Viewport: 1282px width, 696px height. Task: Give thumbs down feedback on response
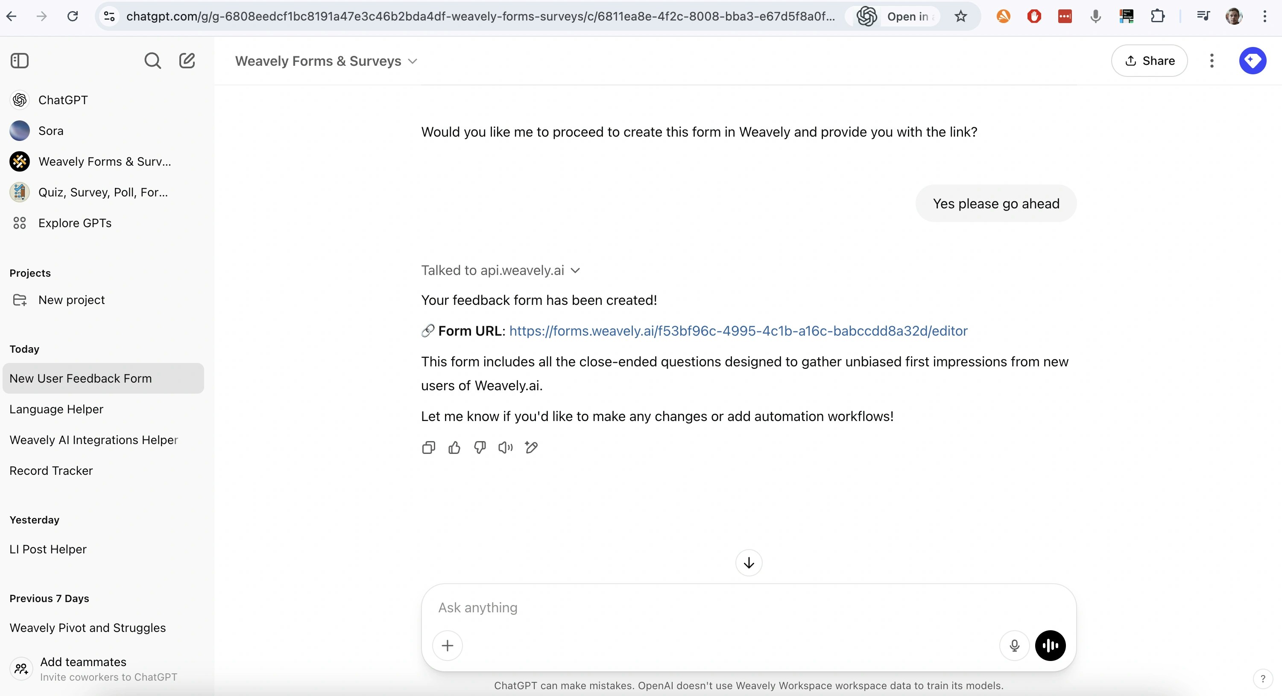[480, 447]
